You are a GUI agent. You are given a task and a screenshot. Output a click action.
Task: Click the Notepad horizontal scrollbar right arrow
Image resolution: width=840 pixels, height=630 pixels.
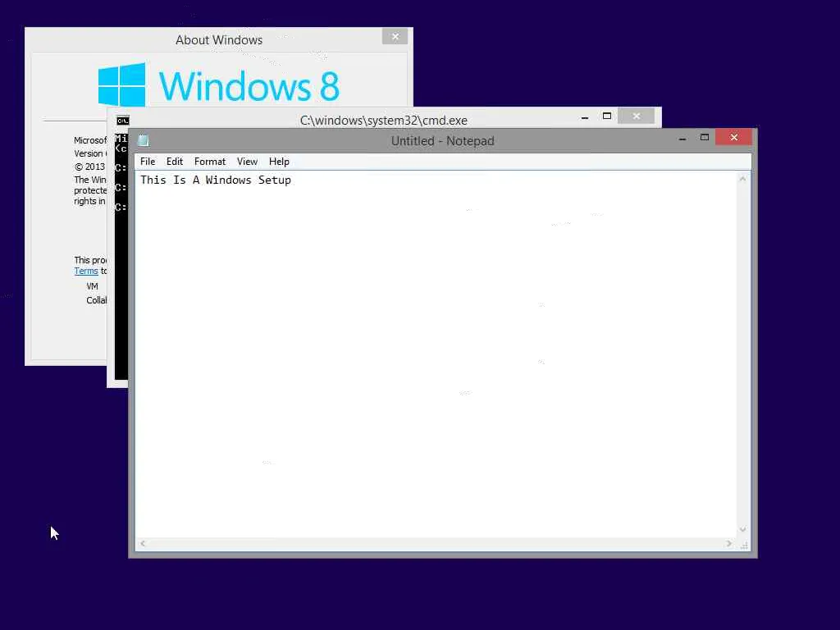pos(729,543)
